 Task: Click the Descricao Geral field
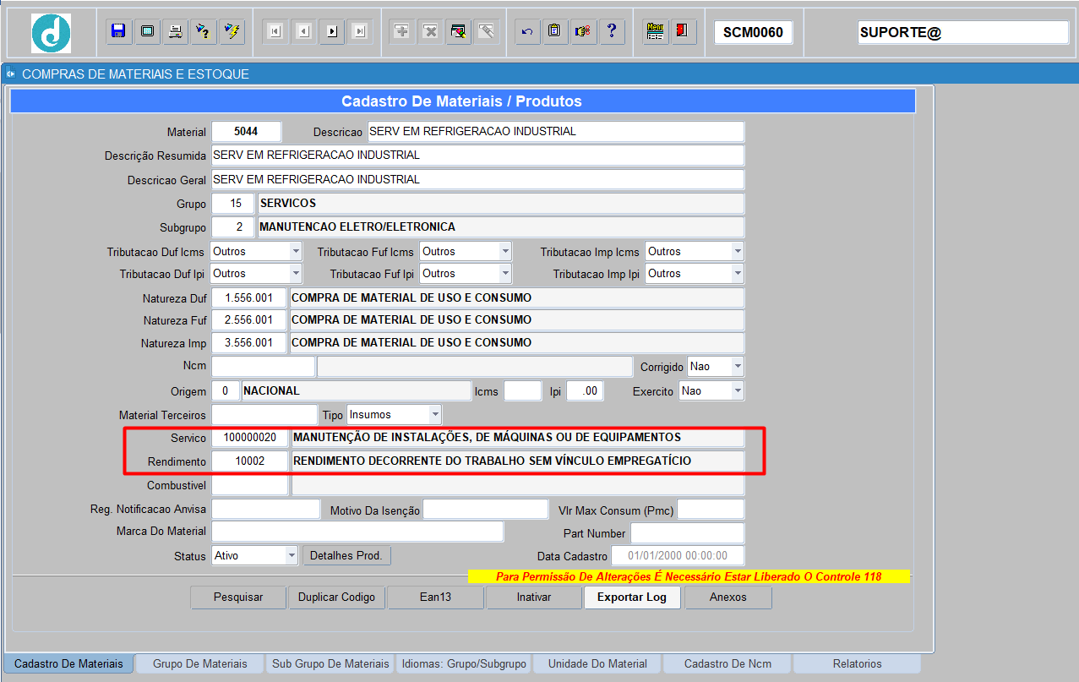(477, 180)
